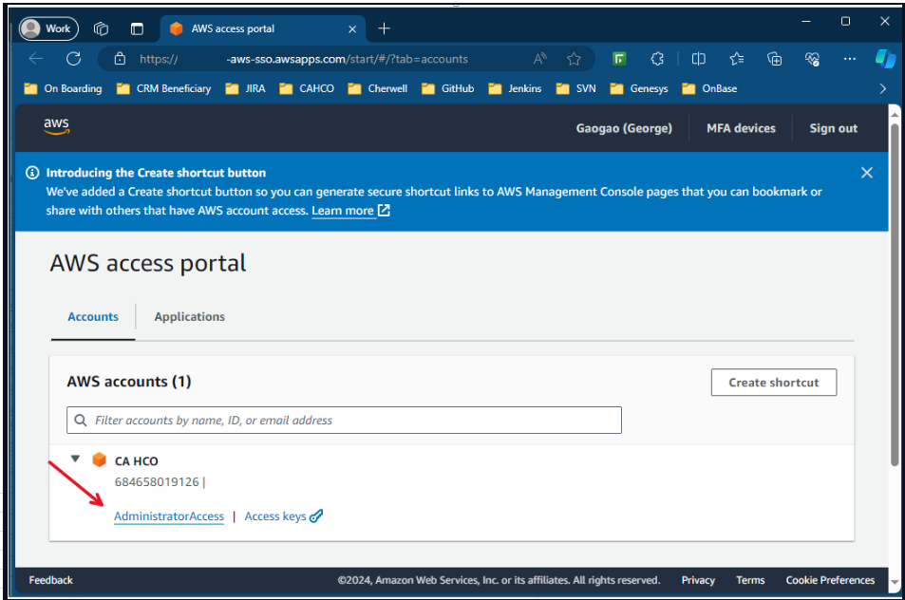Close the AWS access portal tab
The height and width of the screenshot is (600, 905).
pos(352,28)
